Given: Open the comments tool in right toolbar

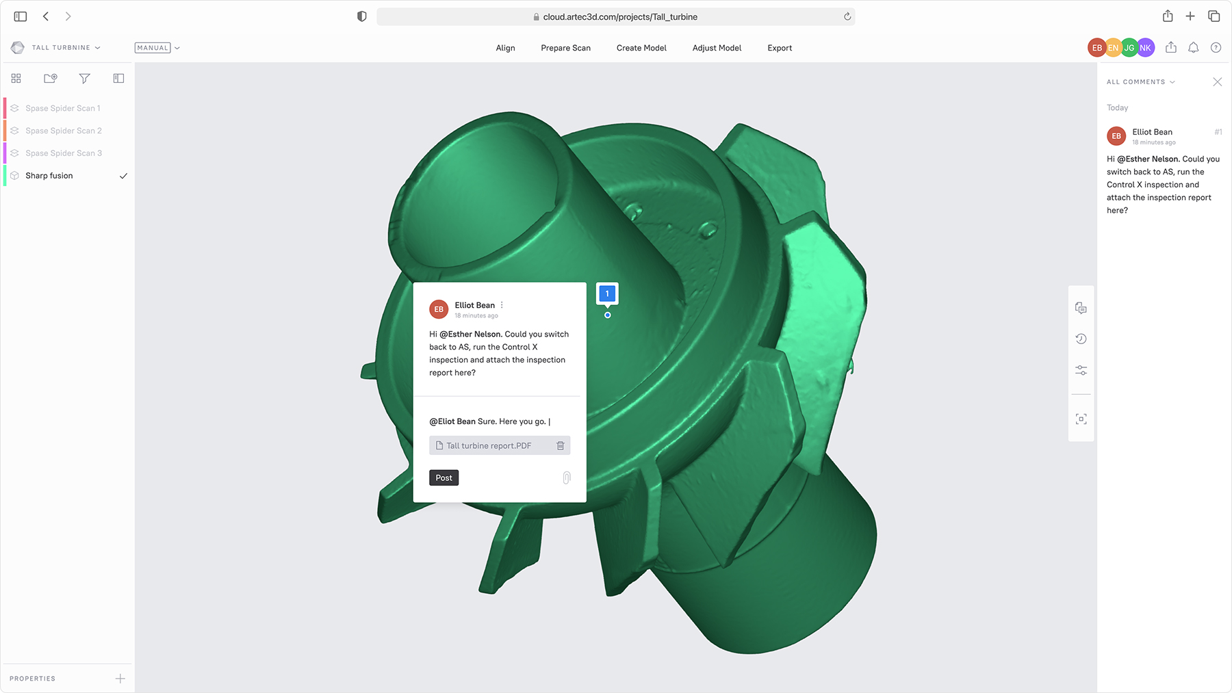Looking at the screenshot, I should (x=1081, y=308).
